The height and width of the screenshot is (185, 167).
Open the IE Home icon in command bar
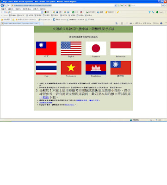(x=117, y=23)
